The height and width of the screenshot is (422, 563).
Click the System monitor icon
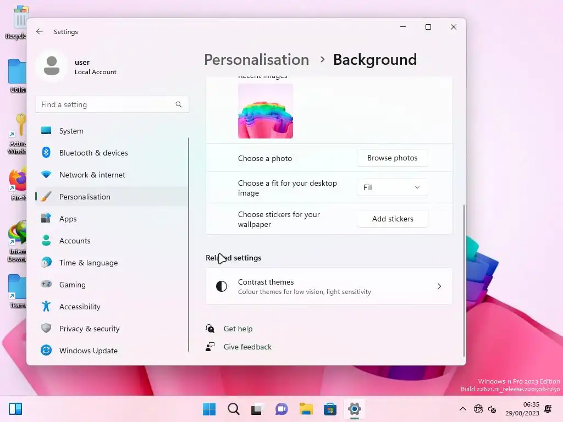coord(46,131)
